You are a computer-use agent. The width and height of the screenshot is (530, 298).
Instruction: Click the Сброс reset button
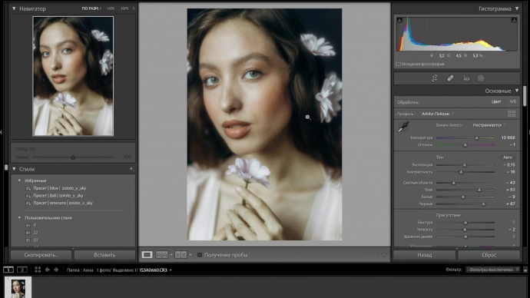pyautogui.click(x=489, y=255)
